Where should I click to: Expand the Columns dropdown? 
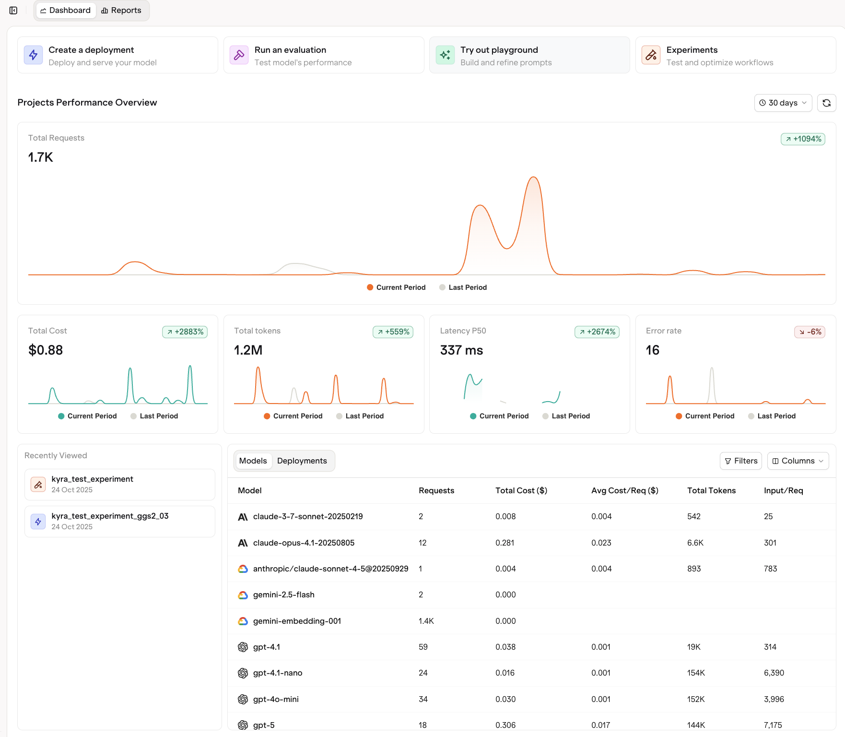798,461
